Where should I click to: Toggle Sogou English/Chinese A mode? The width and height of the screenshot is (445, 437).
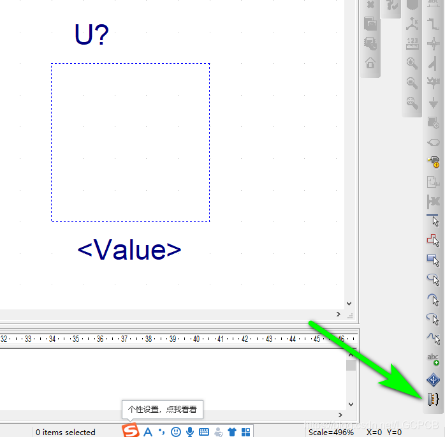(x=148, y=432)
